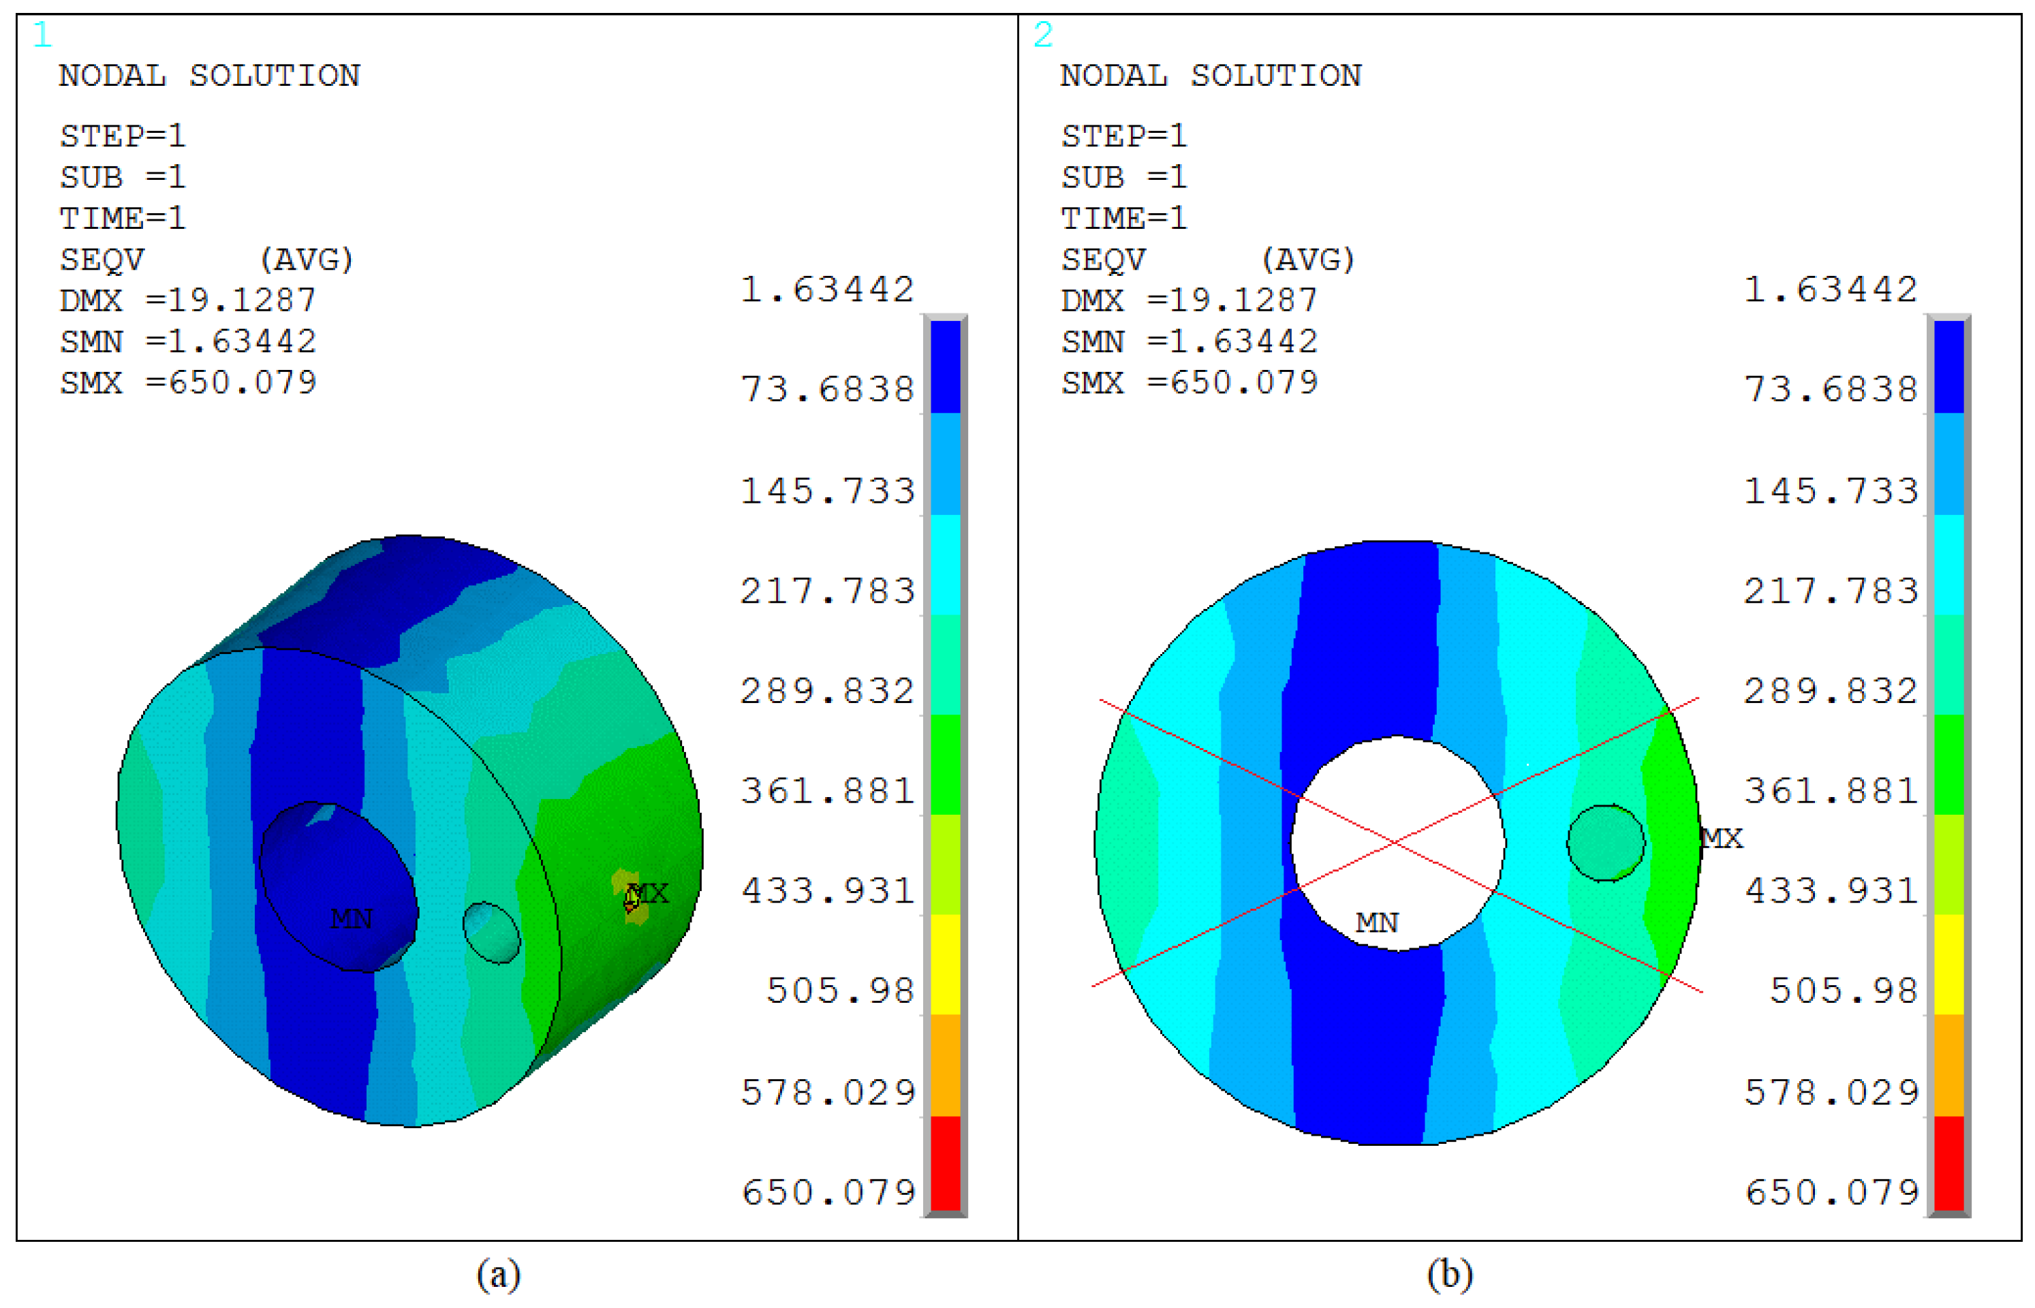2035x1308 pixels.
Task: Click the 650.079 label in left legend
Action: click(x=828, y=1192)
